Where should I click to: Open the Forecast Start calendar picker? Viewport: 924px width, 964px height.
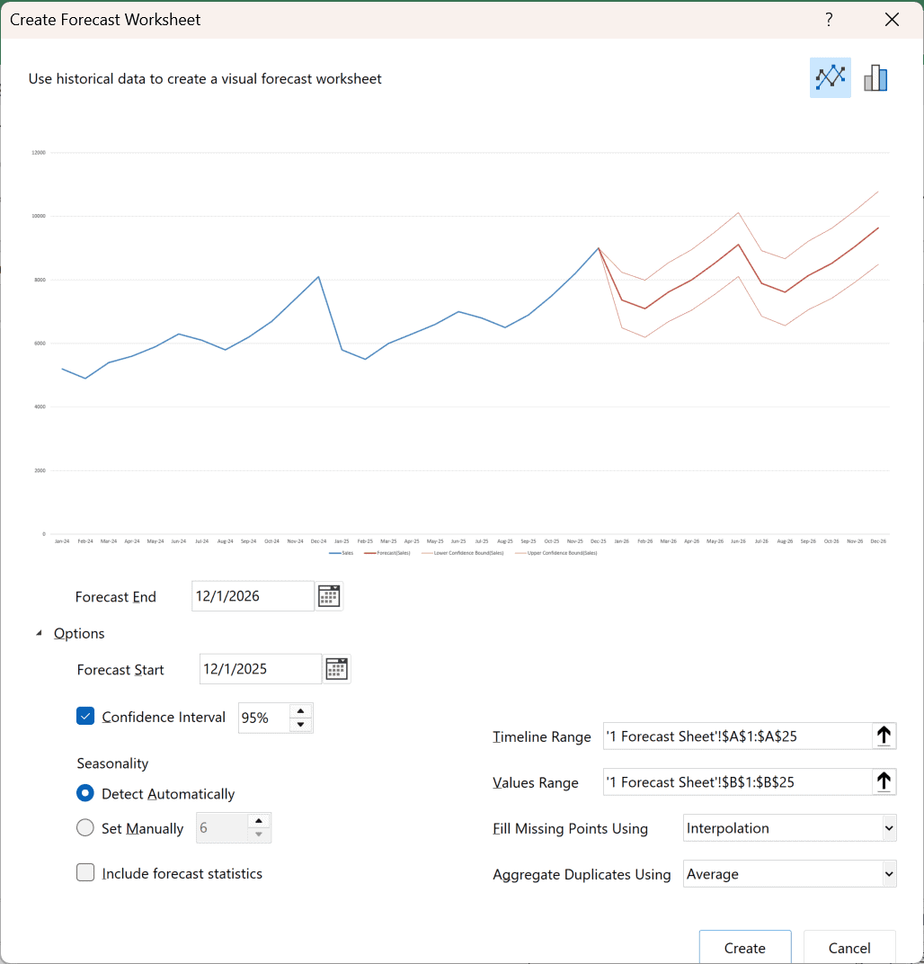[337, 669]
